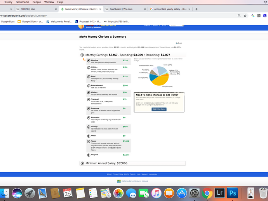Click the $370 Food amount
268x201 pixels.
coord(125,76)
